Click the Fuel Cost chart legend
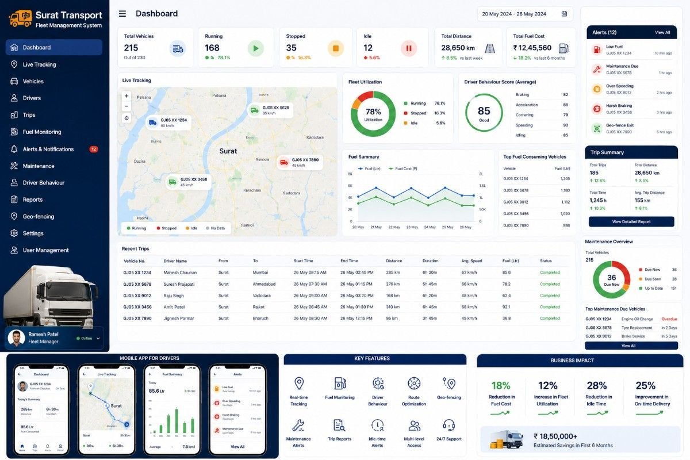This screenshot has height=460, width=690. 402,168
